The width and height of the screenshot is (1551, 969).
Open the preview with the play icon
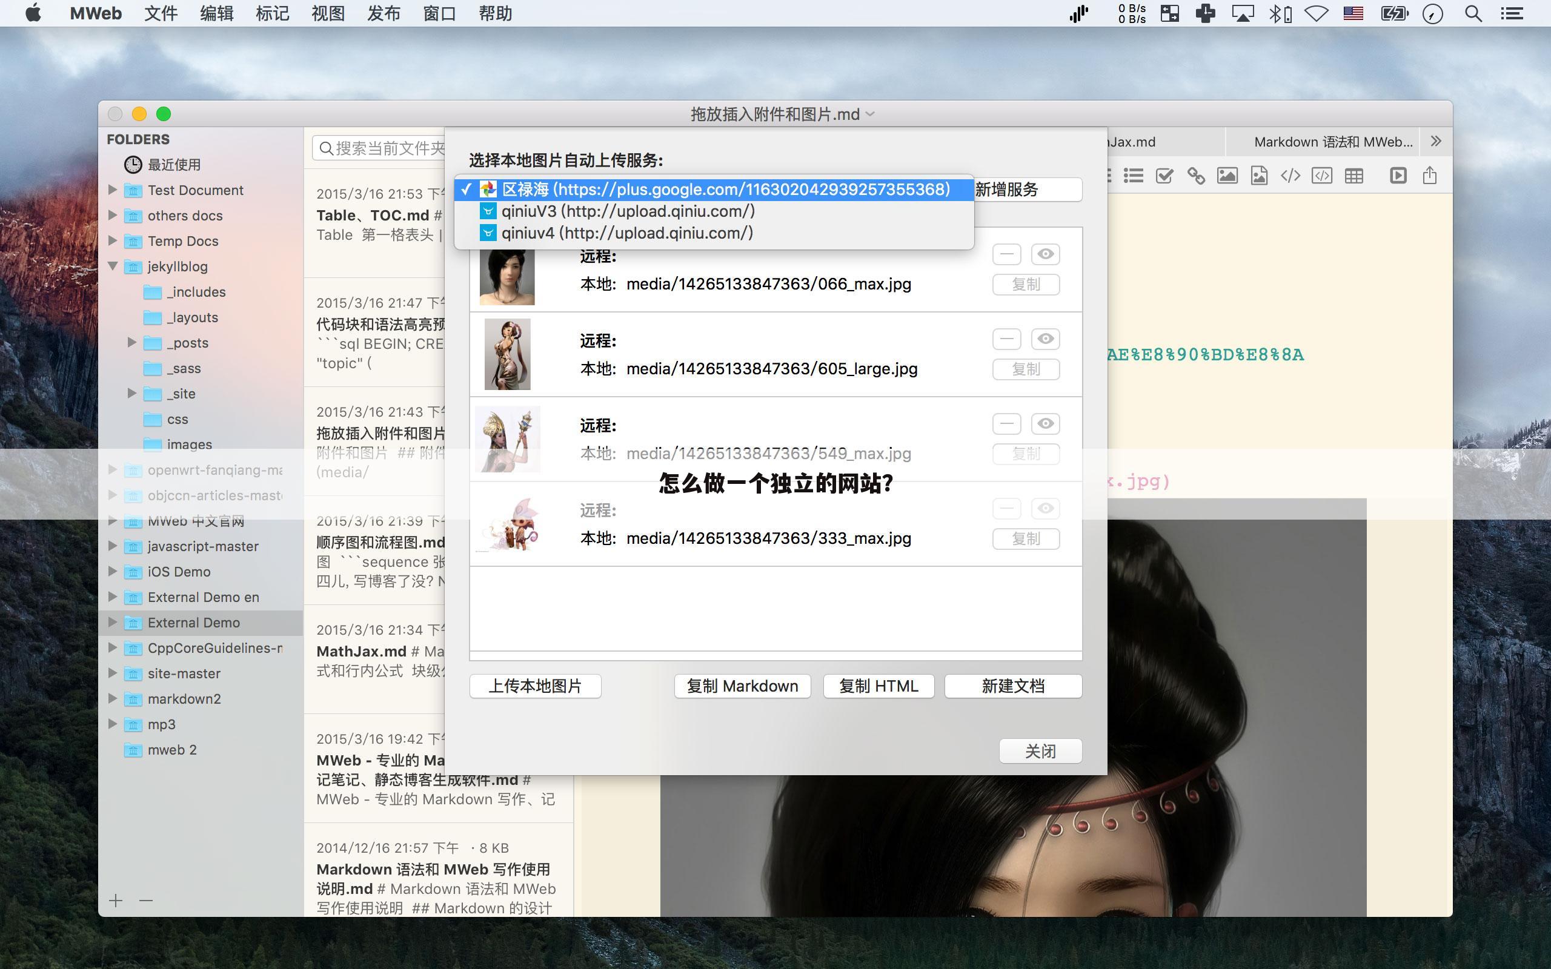point(1398,176)
